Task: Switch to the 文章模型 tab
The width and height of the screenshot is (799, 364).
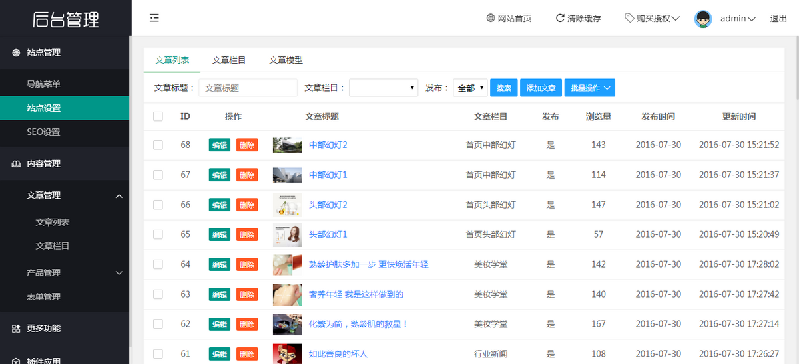Action: click(x=286, y=60)
